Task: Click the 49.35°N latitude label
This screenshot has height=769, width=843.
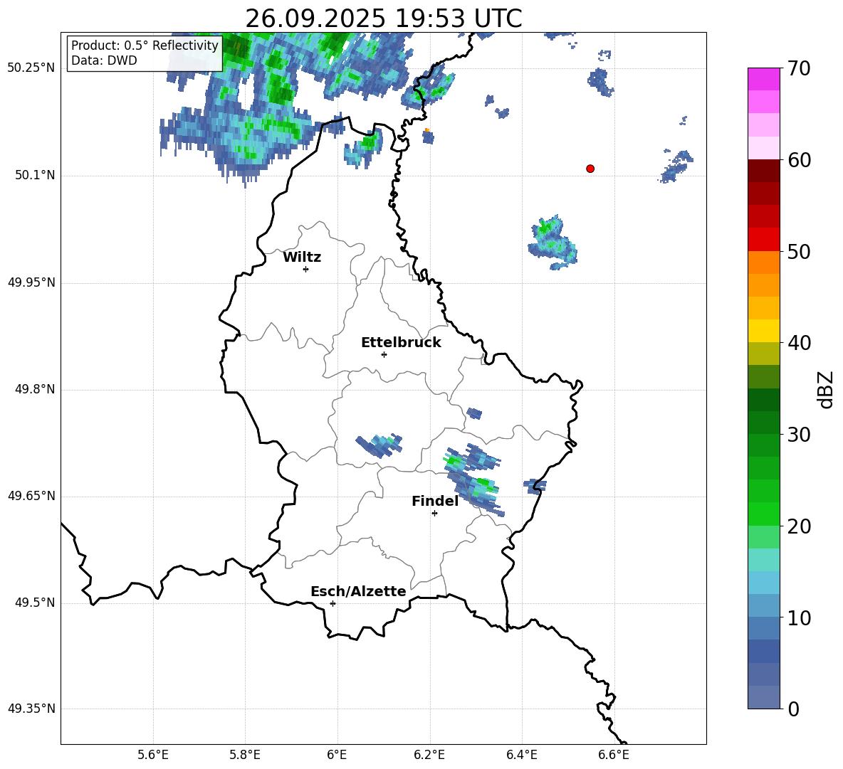Action: pyautogui.click(x=31, y=709)
